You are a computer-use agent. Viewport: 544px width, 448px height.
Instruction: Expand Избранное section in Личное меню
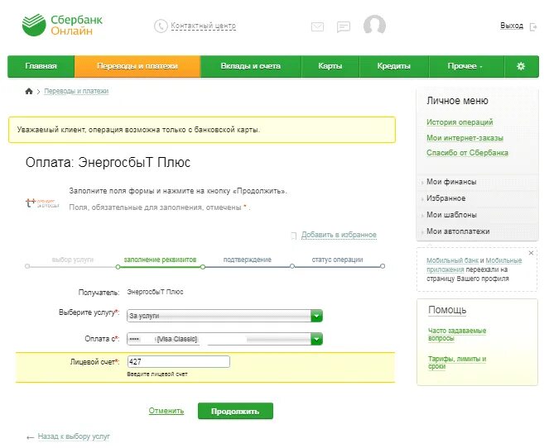445,198
